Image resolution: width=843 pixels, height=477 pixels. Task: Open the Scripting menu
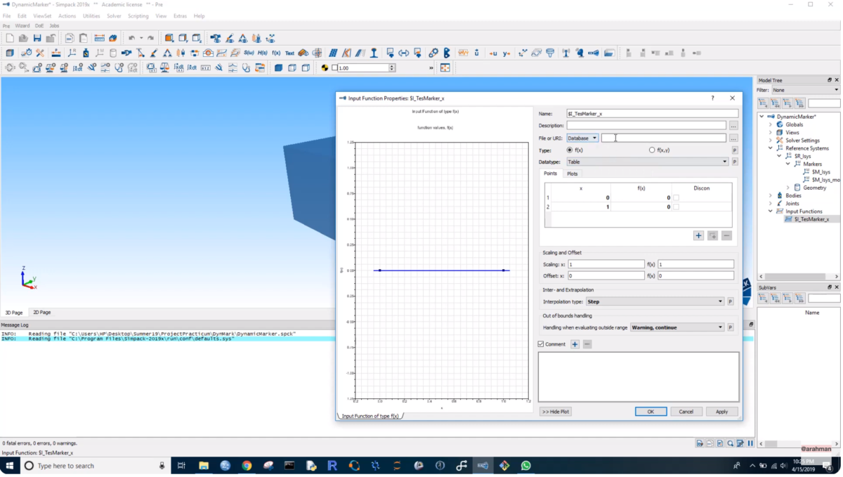[x=138, y=15]
